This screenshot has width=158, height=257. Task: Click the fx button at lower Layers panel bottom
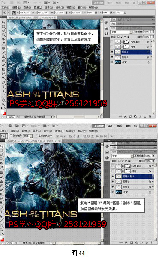coord(126,242)
